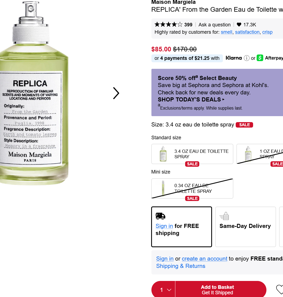Screen dimensions: 283x297
Task: Select the Sign in for FREE shipping tile
Action: pyautogui.click(x=181, y=227)
